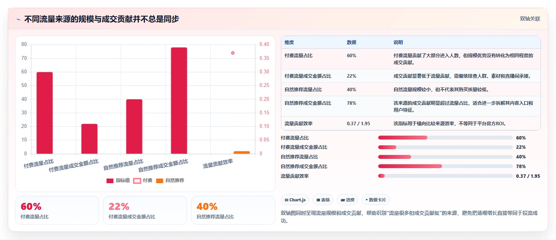Click the 自然推荐成交金额占比 table row name
The image size is (556, 240).
(308, 103)
